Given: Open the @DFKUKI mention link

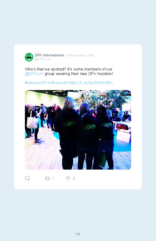Looking at the screenshot, I should tap(34, 74).
